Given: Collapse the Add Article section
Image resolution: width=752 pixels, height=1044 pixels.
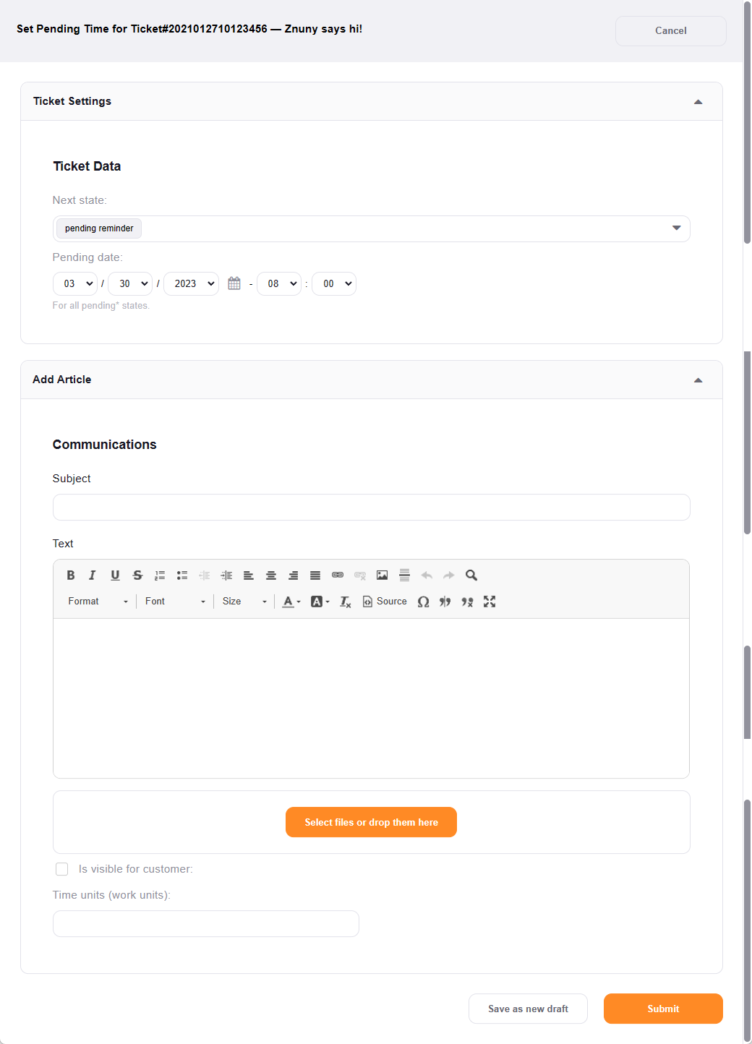Looking at the screenshot, I should tap(698, 380).
